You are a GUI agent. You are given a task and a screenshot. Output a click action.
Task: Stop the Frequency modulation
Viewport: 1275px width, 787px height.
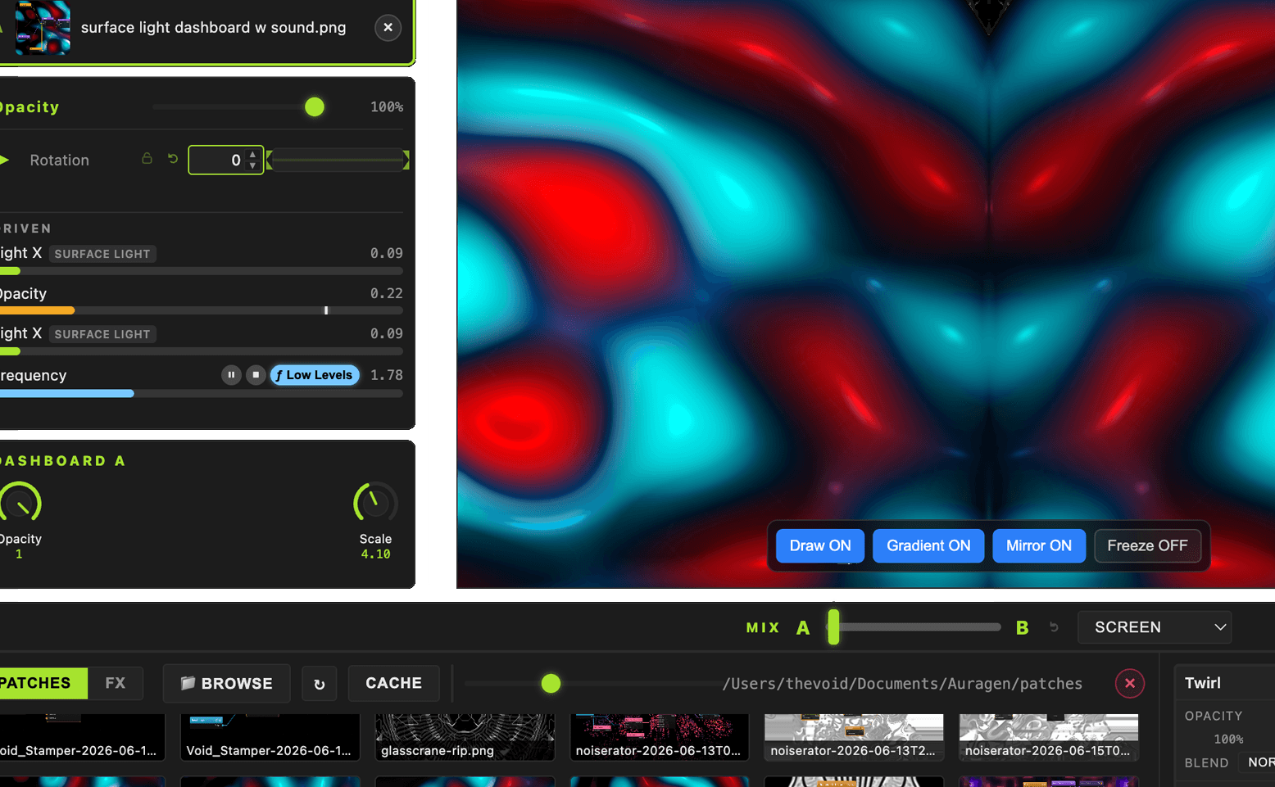[x=256, y=375]
